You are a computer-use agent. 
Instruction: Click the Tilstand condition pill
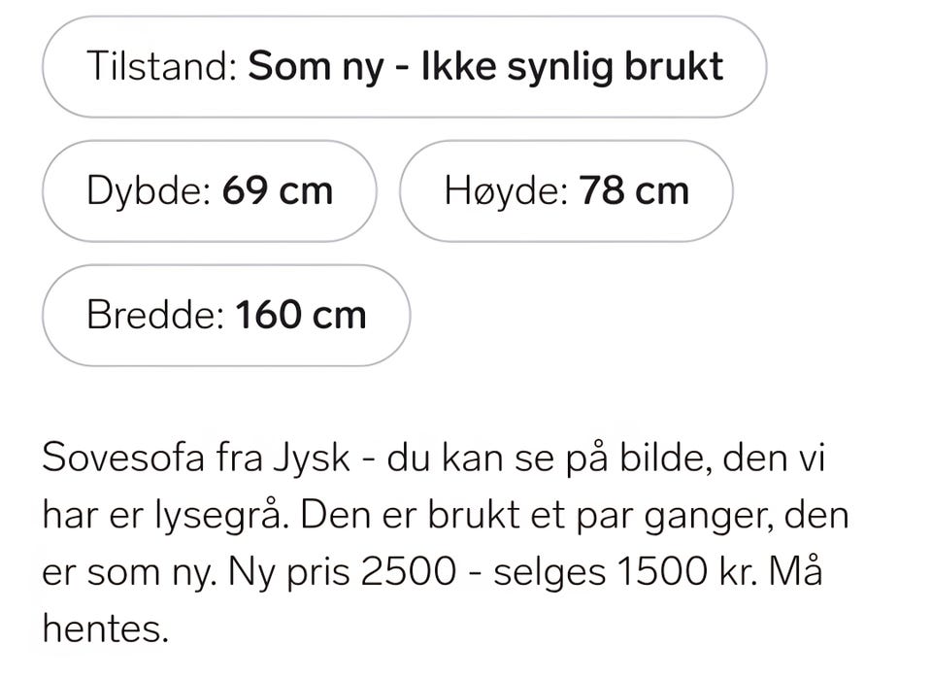(404, 67)
